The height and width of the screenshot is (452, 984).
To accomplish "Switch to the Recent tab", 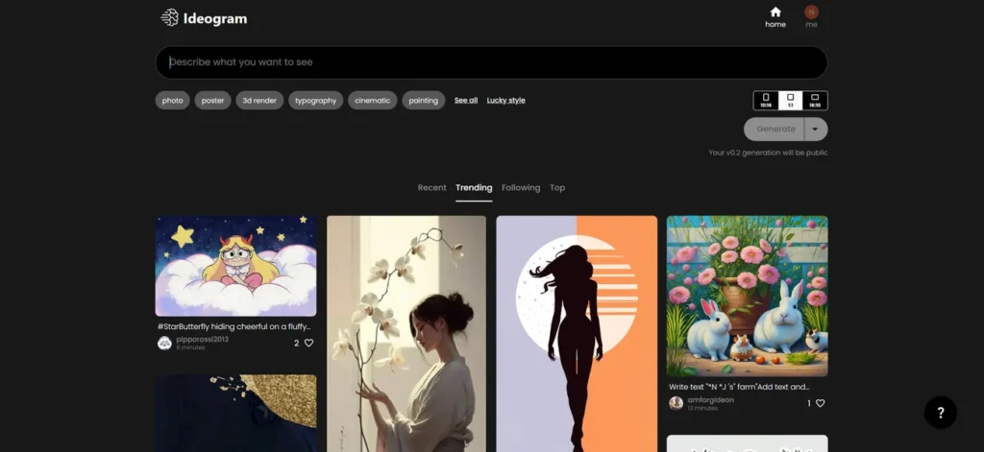I will 431,187.
